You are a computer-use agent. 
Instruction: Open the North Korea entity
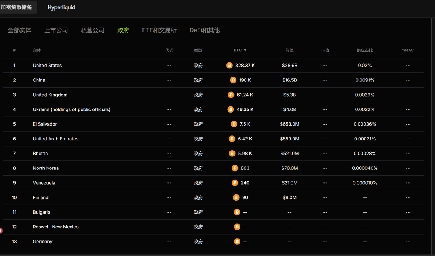coord(46,168)
